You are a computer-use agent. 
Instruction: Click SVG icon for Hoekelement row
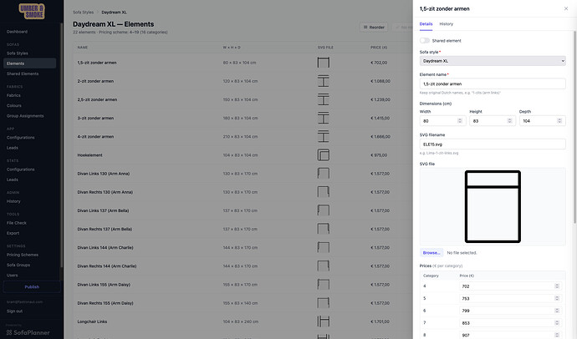pos(324,155)
